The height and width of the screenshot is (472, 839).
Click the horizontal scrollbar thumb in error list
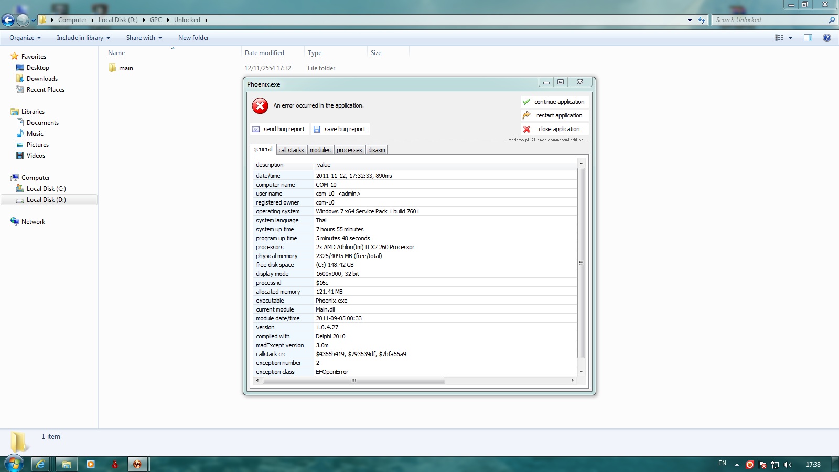[353, 380]
